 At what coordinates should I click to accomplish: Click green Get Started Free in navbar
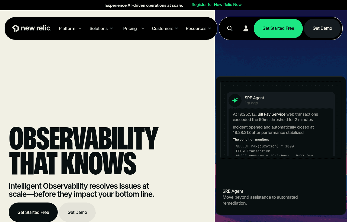pos(278,28)
